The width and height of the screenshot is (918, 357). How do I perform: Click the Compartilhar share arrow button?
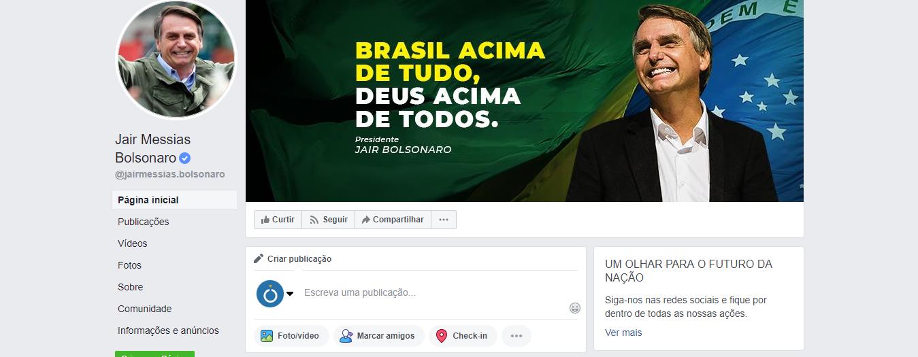coord(393,220)
